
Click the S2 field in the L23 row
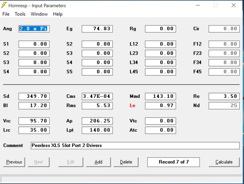point(34,53)
